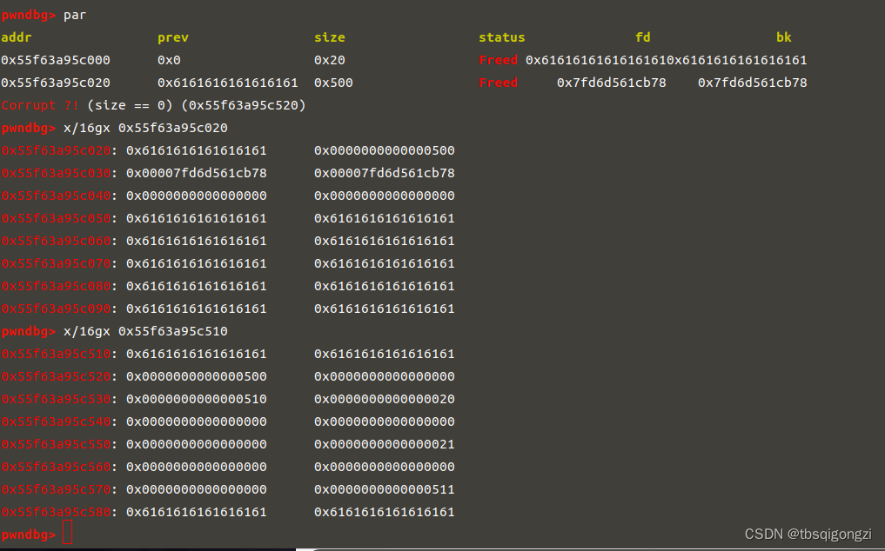The width and height of the screenshot is (885, 551).
Task: Click the red address label "0x55f63a95c060:"
Action: [x=59, y=241]
